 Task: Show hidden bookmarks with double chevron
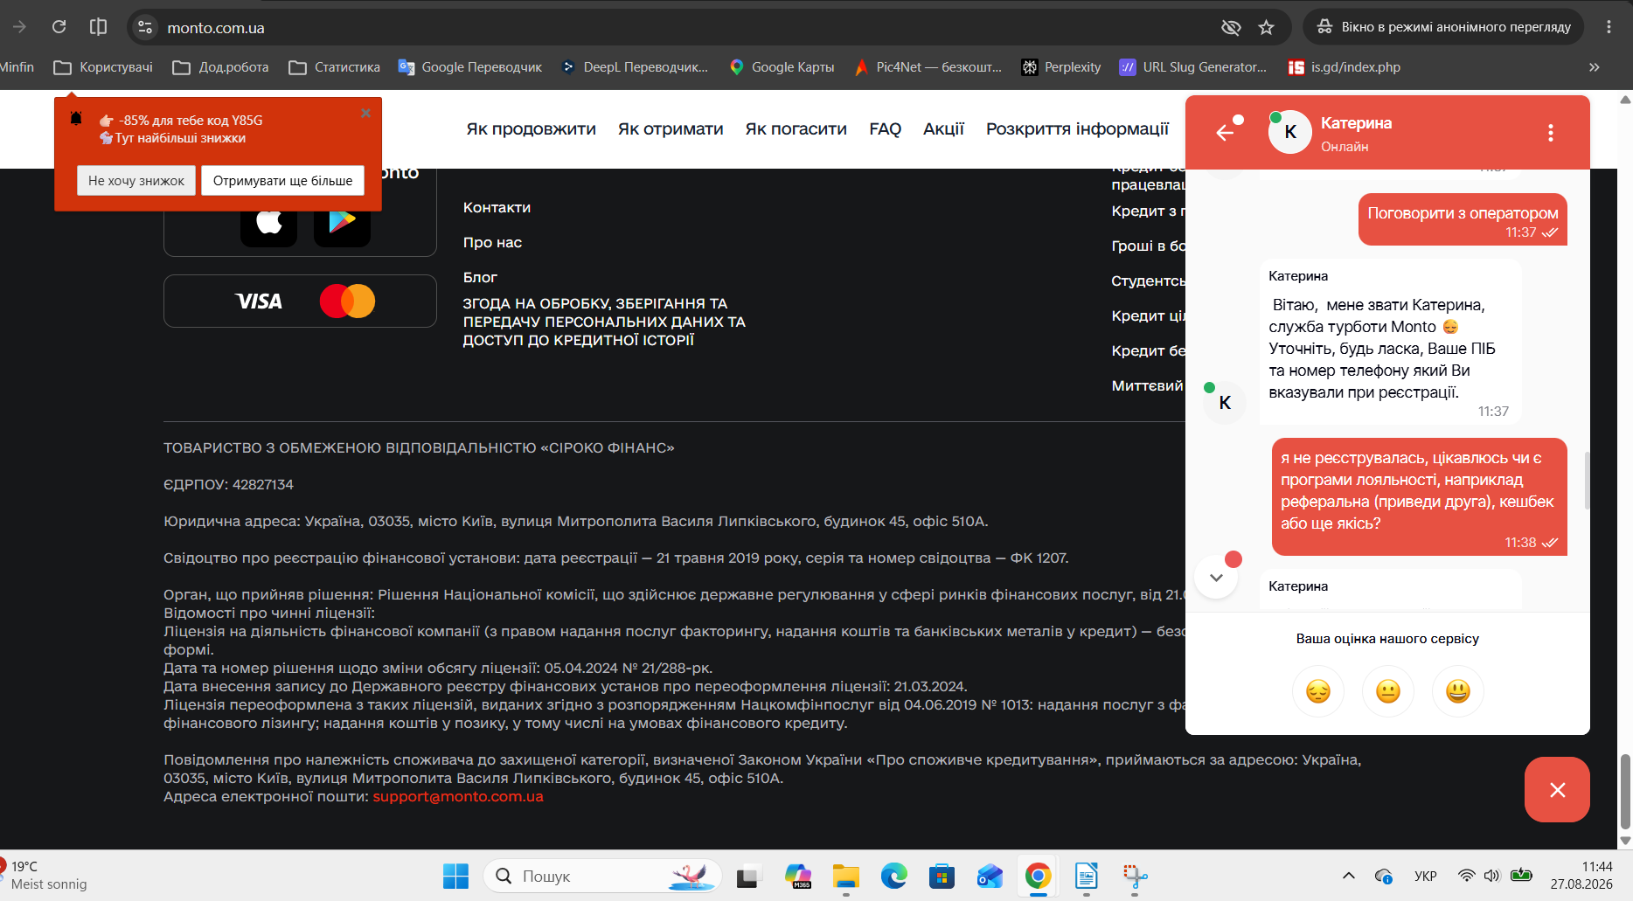1595,67
